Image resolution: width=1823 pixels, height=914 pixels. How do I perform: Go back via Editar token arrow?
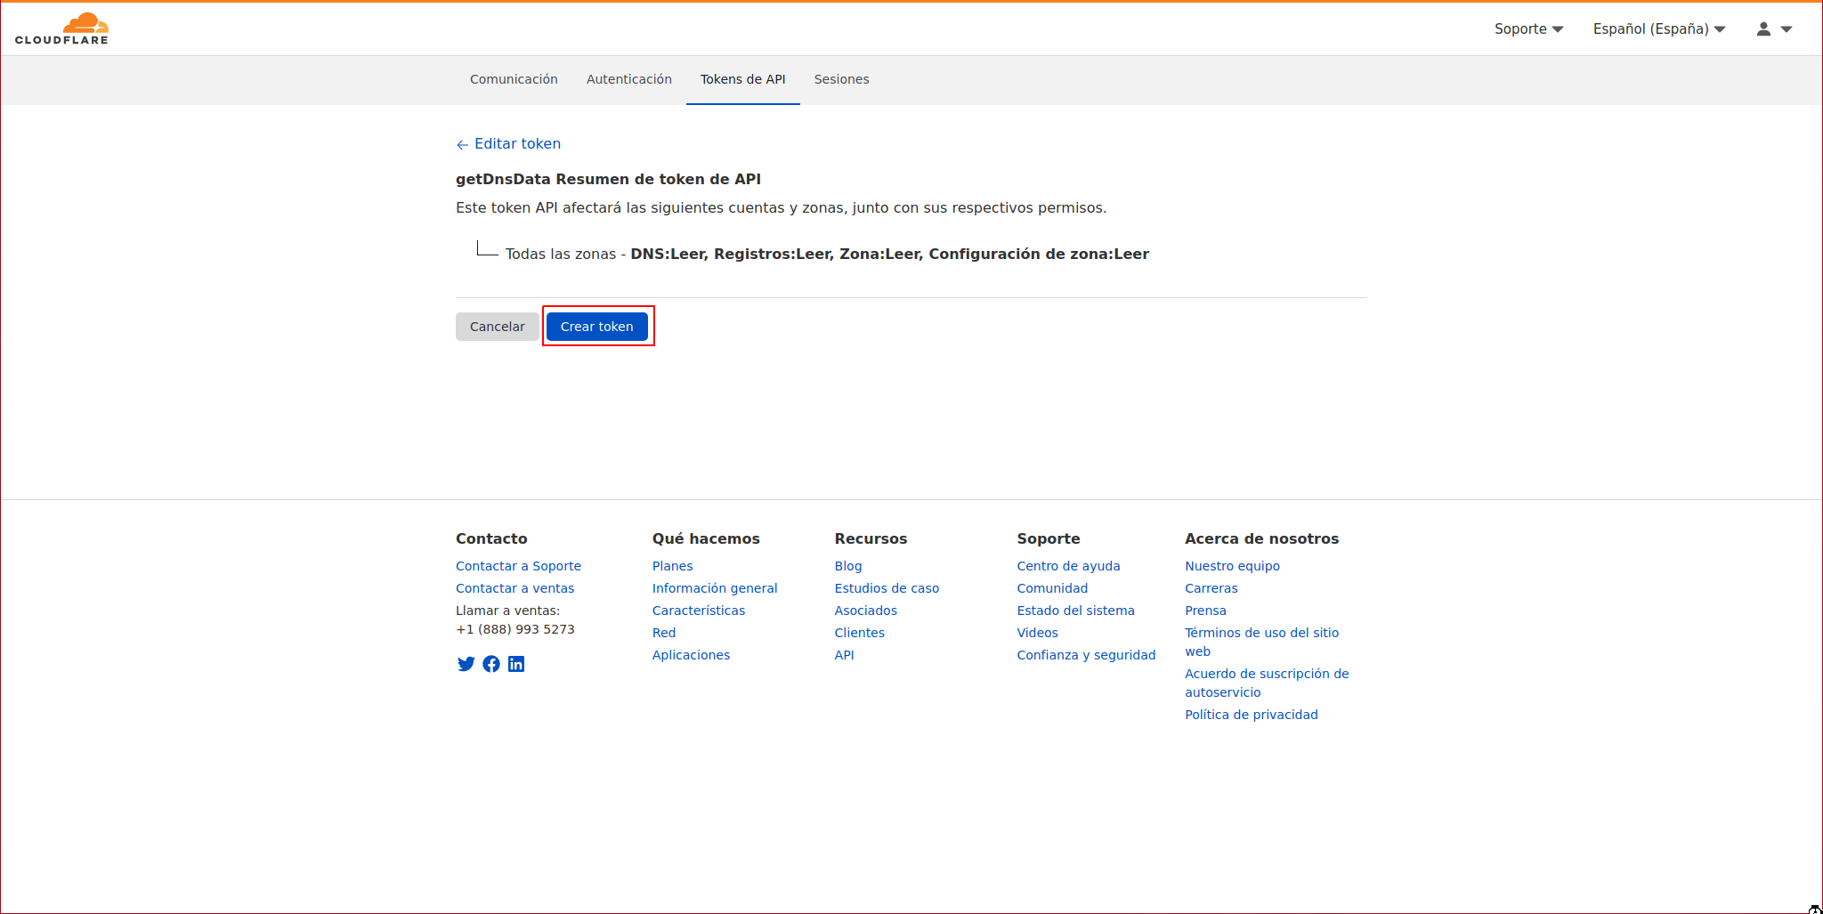click(462, 144)
